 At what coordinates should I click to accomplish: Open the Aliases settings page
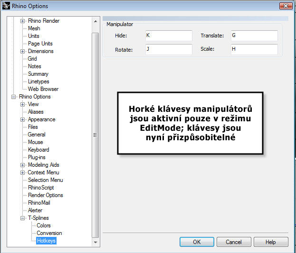point(36,112)
